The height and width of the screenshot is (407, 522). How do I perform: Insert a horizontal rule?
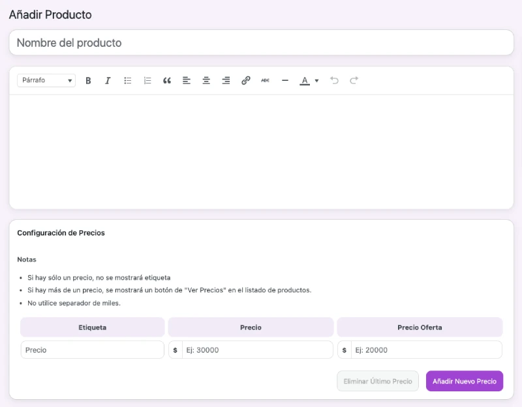(284, 80)
